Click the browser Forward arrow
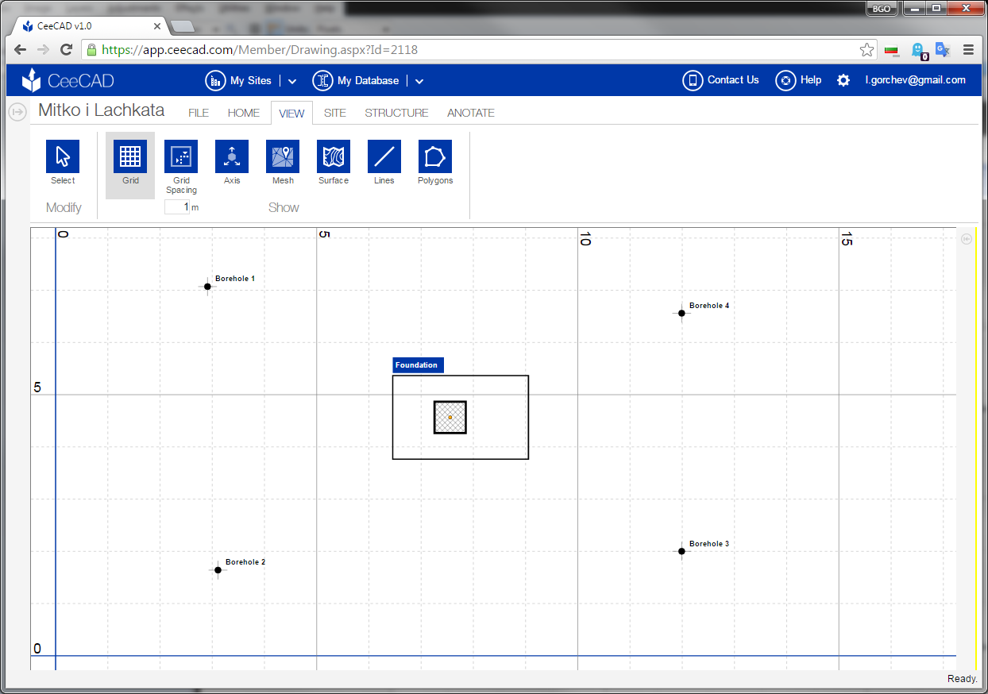 click(x=44, y=49)
